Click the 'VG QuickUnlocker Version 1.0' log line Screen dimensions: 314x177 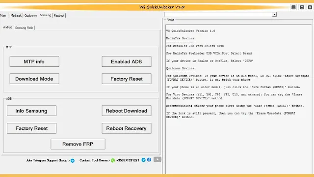[190, 31]
